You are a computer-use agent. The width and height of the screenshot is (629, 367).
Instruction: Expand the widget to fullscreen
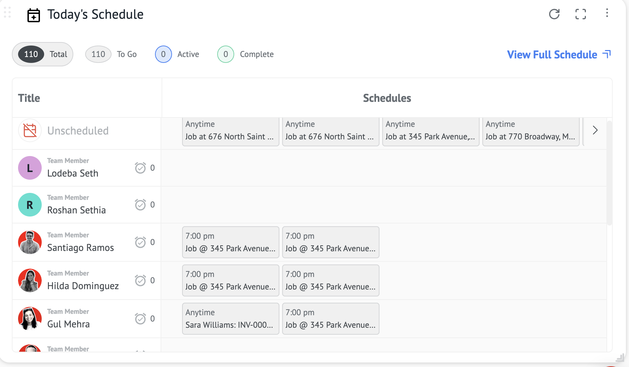tap(581, 14)
